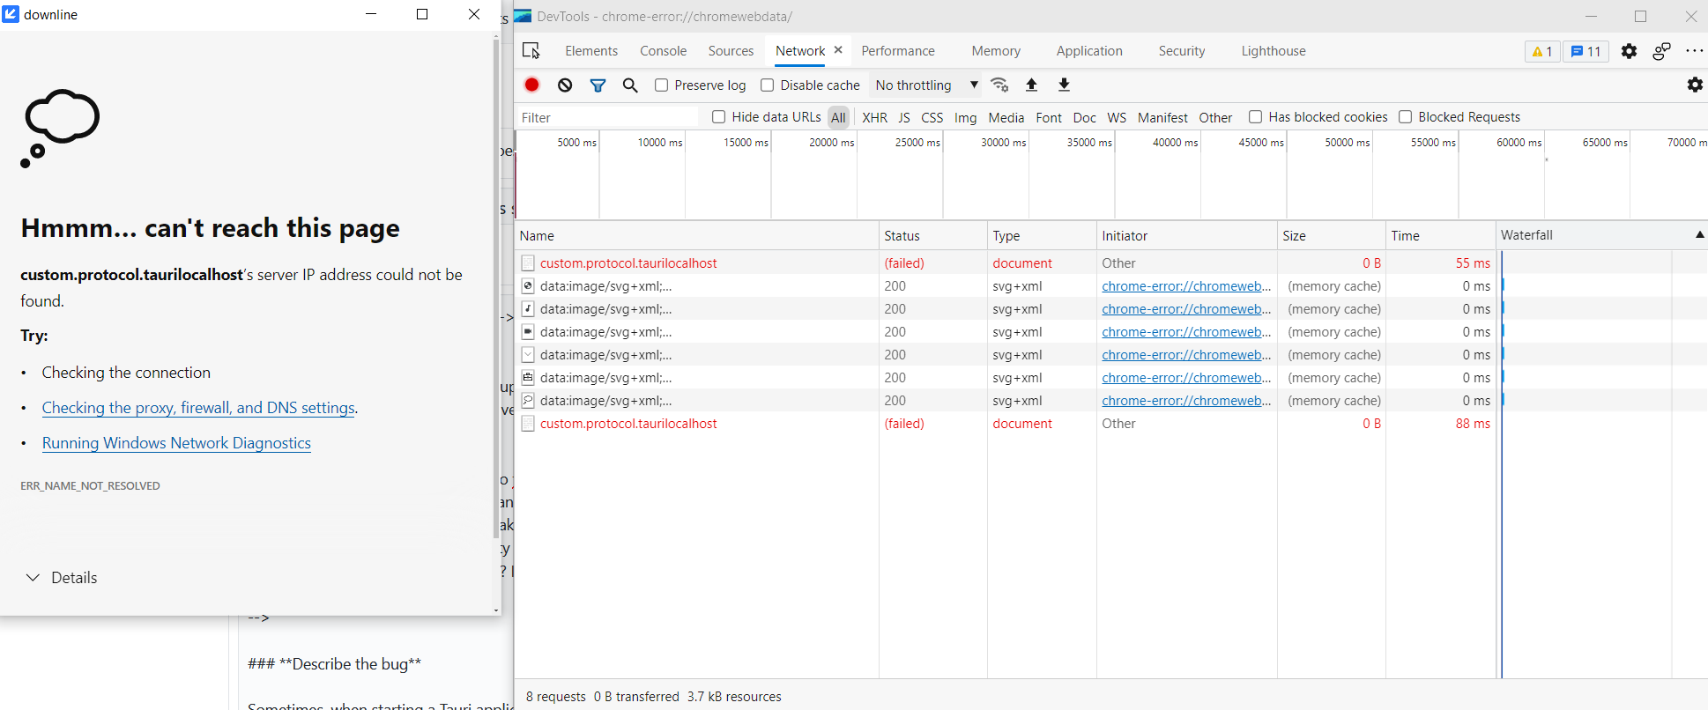Click the network Filter text field
Viewport: 1708px width, 710px height.
pos(608,117)
